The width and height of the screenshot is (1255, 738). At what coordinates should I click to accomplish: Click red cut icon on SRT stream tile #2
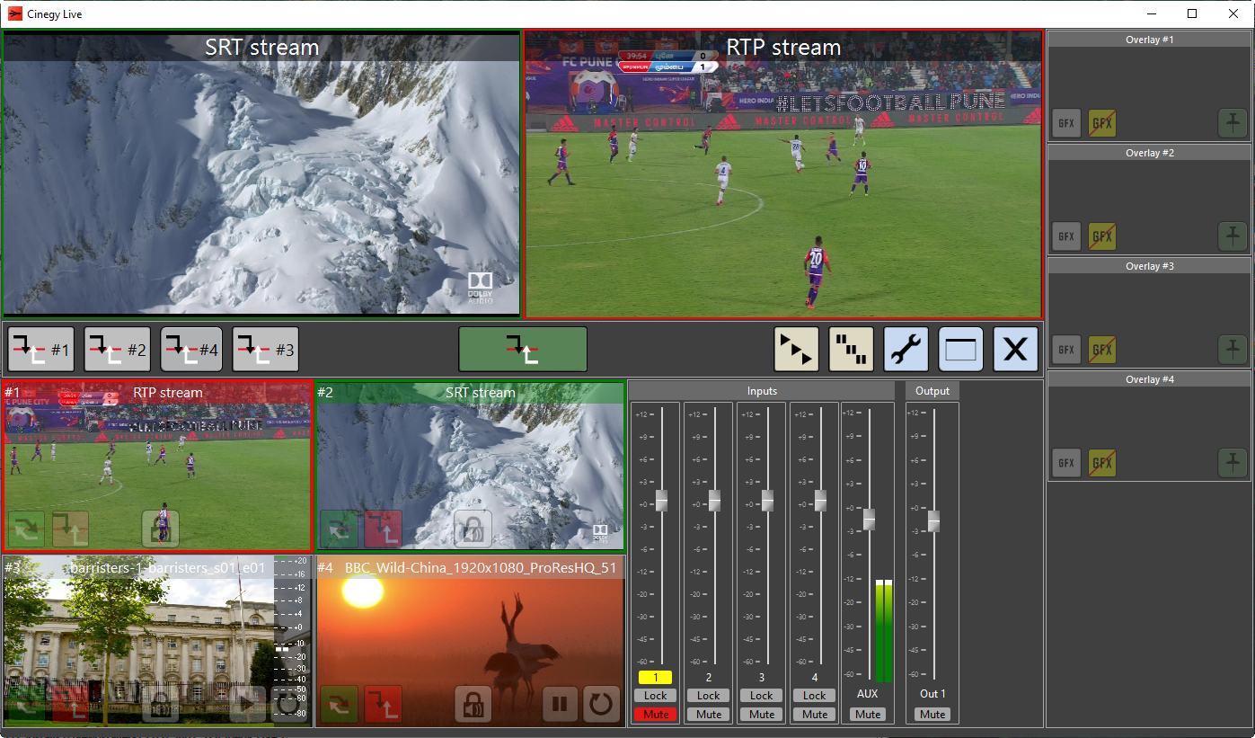[x=384, y=529]
